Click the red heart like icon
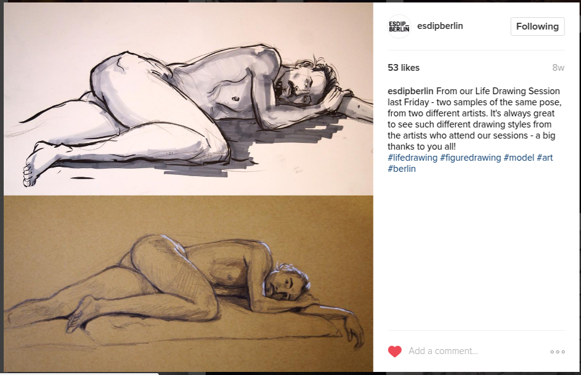 coord(394,351)
